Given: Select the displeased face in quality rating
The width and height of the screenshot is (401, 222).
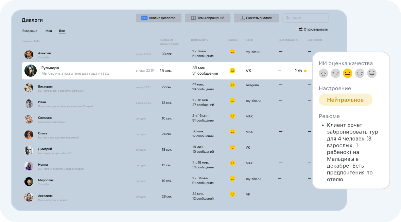Looking at the screenshot, I should 335,73.
